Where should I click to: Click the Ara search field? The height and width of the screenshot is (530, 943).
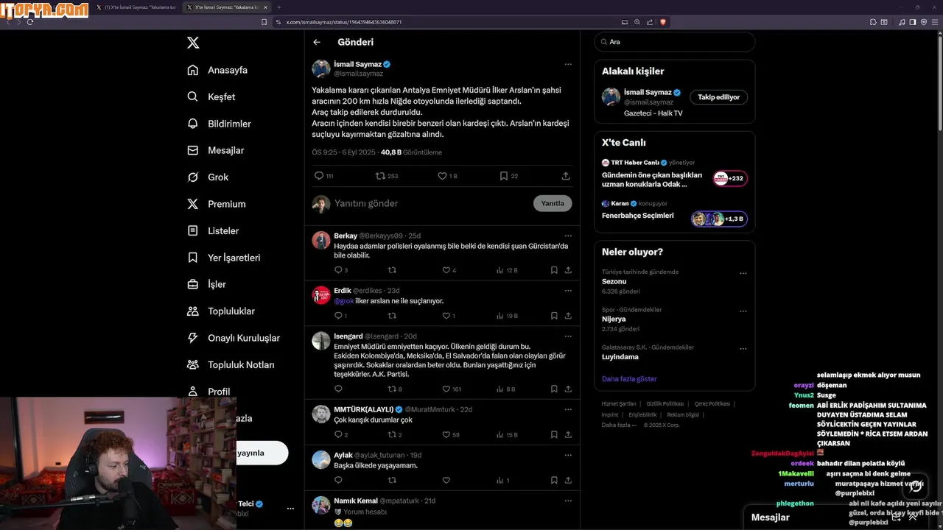[x=674, y=42]
